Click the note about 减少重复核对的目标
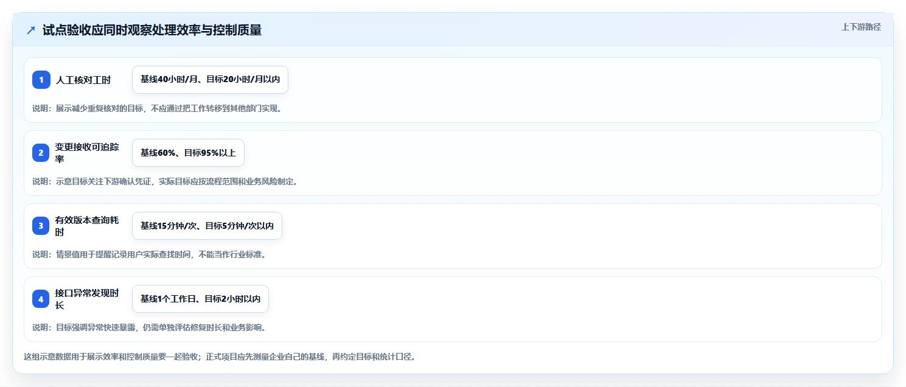Screen dimensions: 906x387 [158, 108]
